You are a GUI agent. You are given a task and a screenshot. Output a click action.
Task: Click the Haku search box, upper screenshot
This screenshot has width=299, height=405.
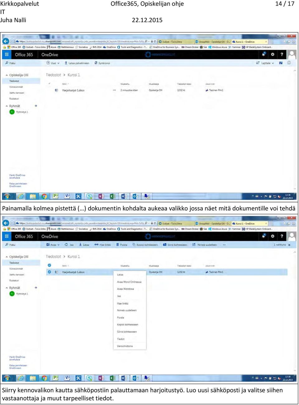[22, 63]
